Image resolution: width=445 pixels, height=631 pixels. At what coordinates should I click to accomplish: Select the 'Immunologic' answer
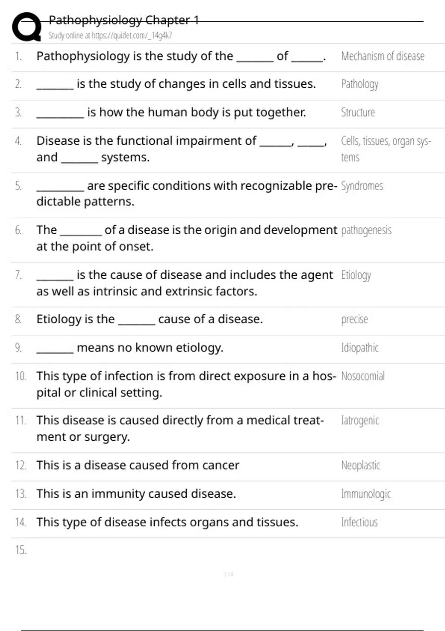tap(366, 494)
